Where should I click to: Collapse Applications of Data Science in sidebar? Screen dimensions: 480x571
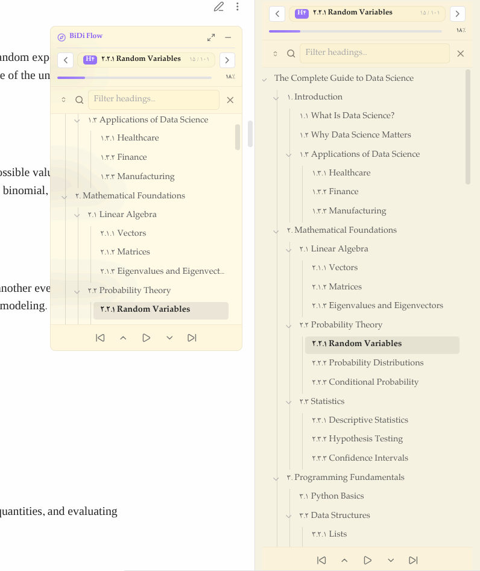(289, 155)
